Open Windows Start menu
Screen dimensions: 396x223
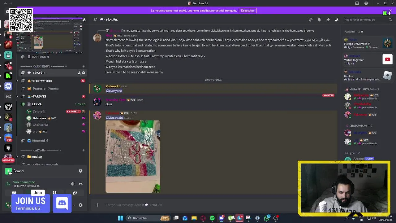point(120,218)
